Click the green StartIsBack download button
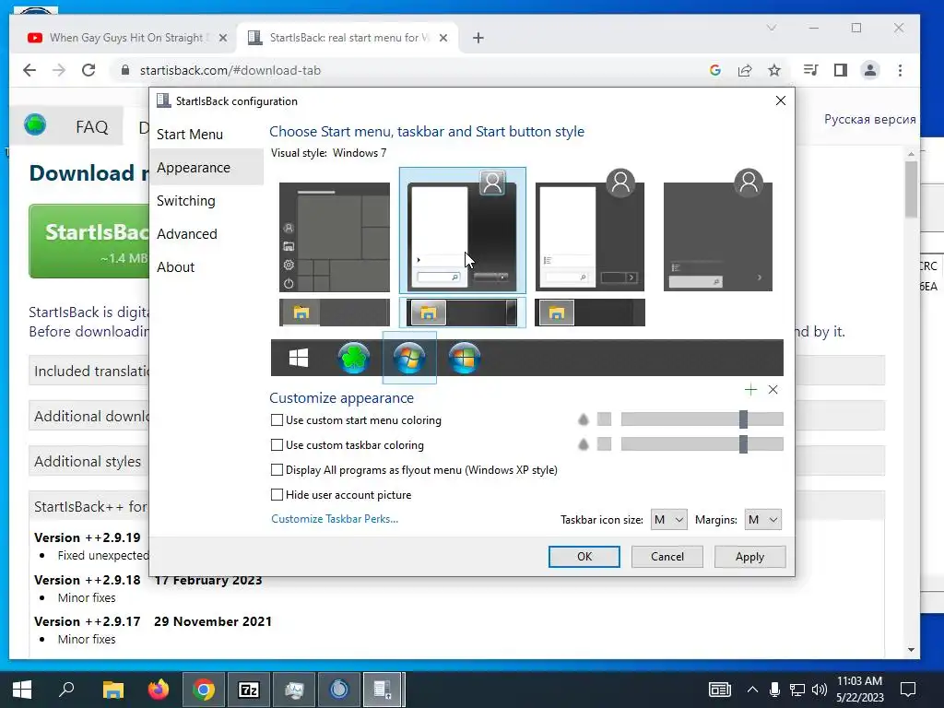944x708 pixels. coord(89,242)
